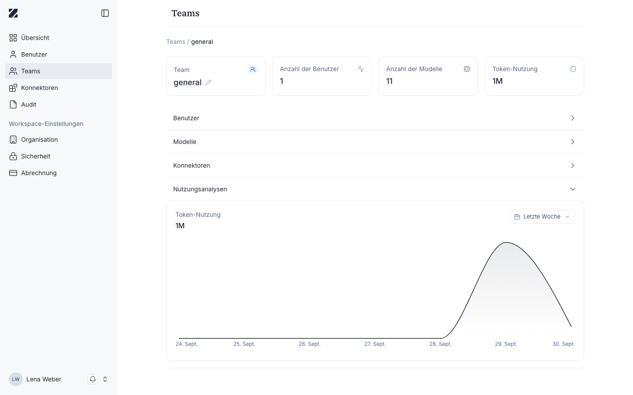Click the calendar icon in Letzte Woche selector
Screen dimensions: 633x395
point(517,217)
